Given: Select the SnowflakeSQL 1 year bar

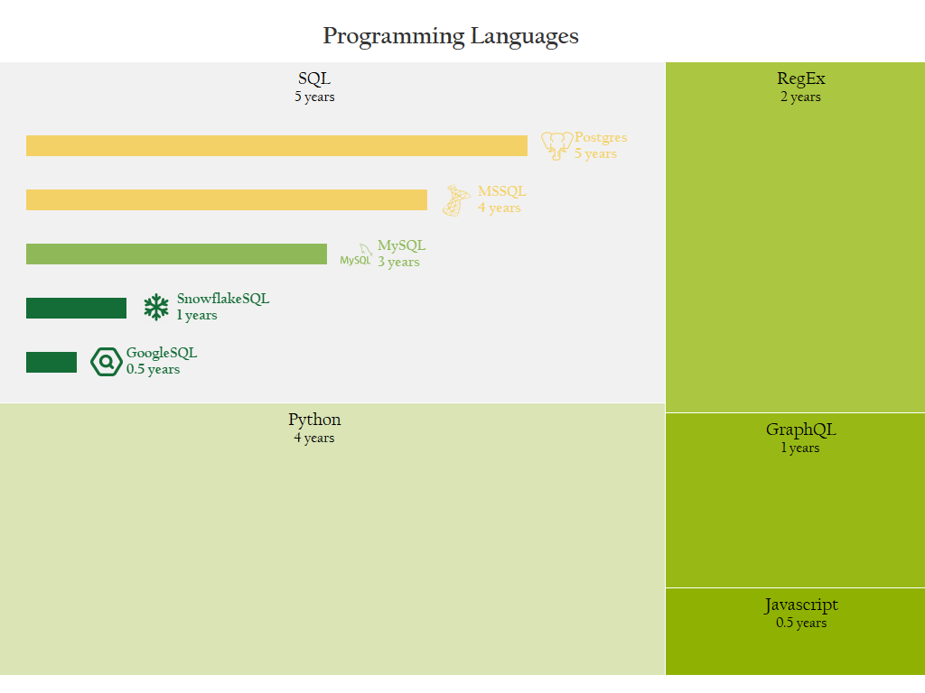Looking at the screenshot, I should tap(76, 309).
